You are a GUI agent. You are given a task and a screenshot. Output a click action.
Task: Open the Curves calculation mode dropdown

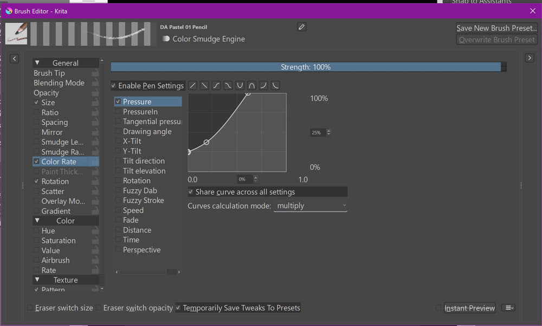pyautogui.click(x=311, y=206)
